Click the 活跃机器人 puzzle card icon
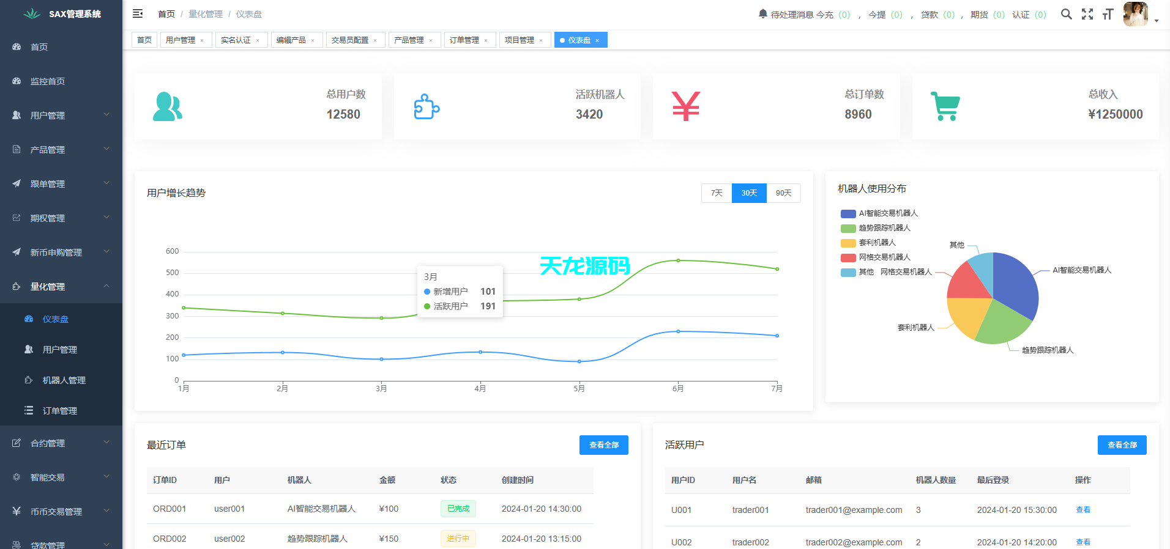 [427, 106]
